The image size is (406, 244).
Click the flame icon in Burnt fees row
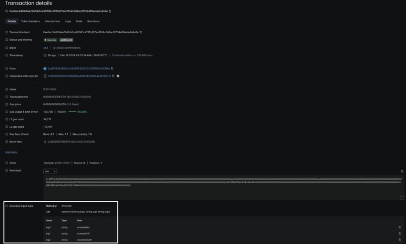pos(45,142)
